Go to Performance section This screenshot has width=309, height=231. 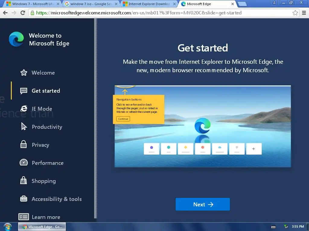click(48, 163)
